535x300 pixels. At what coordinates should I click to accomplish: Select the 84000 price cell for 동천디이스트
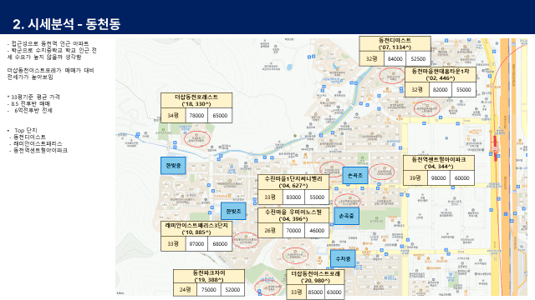pos(395,59)
